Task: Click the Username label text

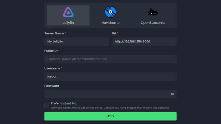Action: [x=52, y=68]
